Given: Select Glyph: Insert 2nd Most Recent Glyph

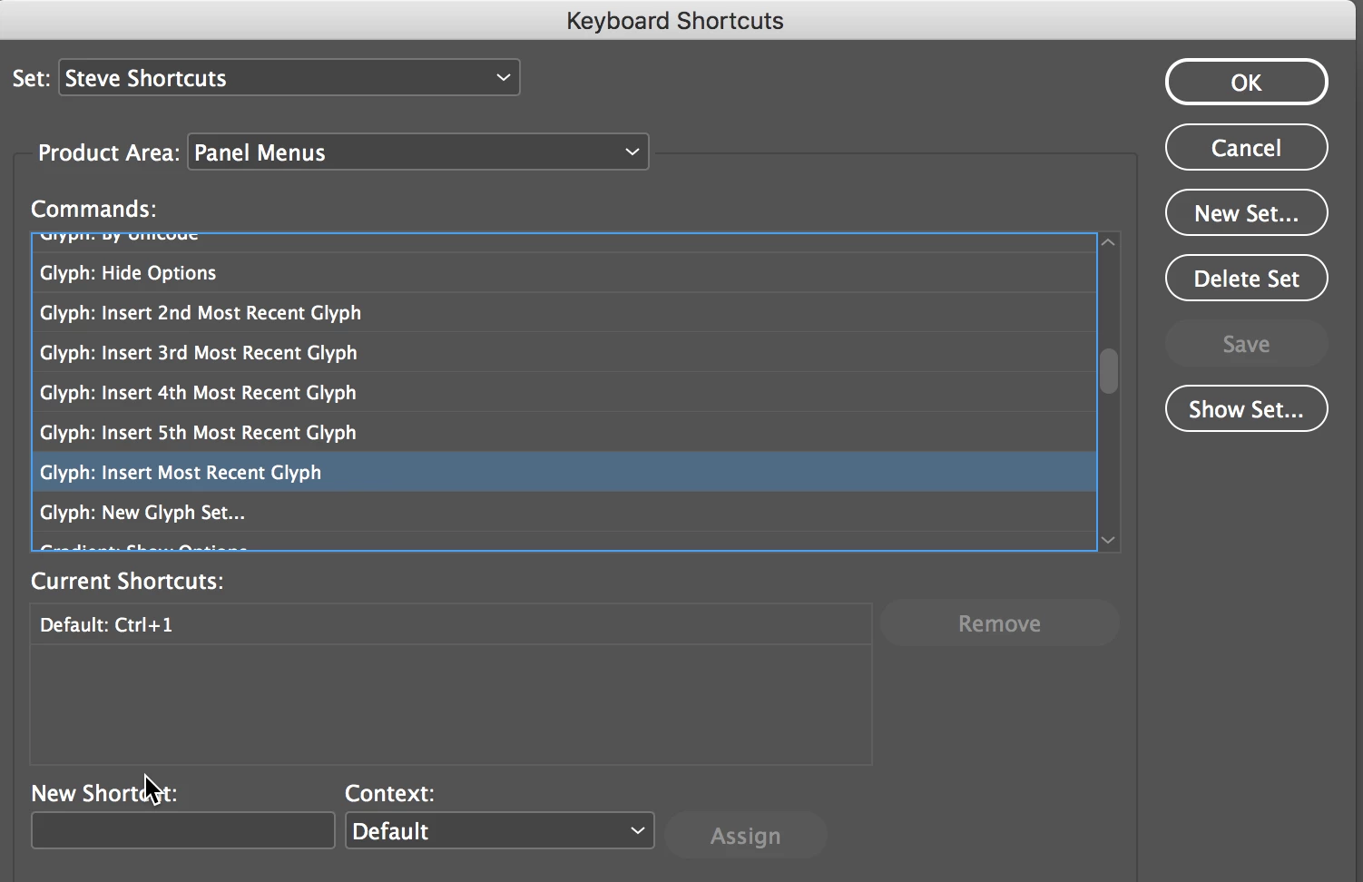Looking at the screenshot, I should tap(201, 313).
